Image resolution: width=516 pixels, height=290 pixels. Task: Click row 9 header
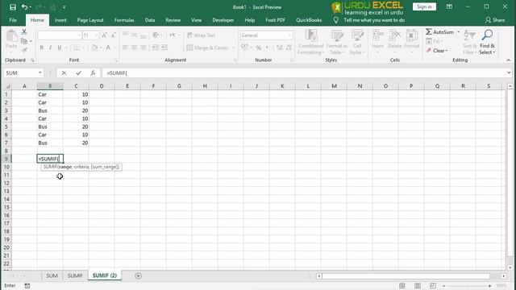pyautogui.click(x=6, y=159)
